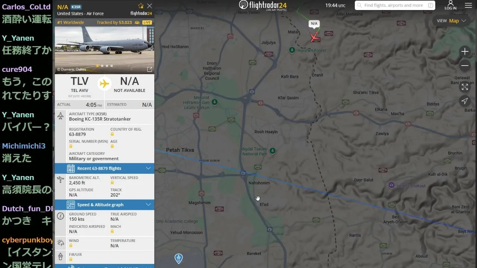Image resolution: width=477 pixels, height=268 pixels.
Task: Click the locked Vertical Speed padlock icon
Action: pyautogui.click(x=112, y=183)
